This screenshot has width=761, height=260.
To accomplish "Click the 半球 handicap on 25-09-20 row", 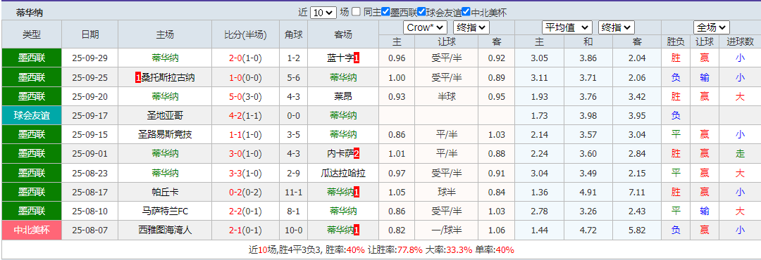I will click(447, 96).
